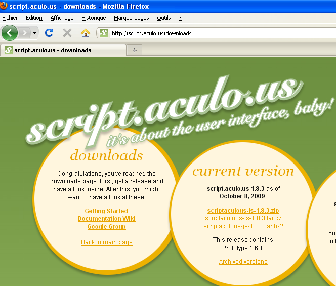
Task: Open the back/forward history dropdown arrow
Action: pyautogui.click(x=34, y=33)
